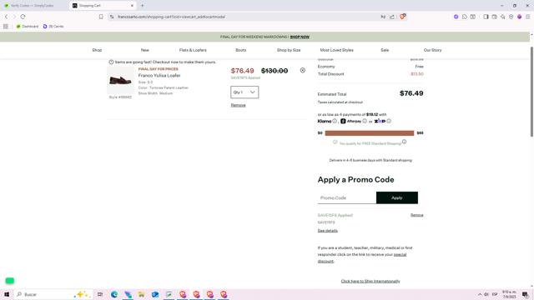Image resolution: width=534 pixels, height=300 pixels.
Task: Click the browser back arrow
Action: 6,17
